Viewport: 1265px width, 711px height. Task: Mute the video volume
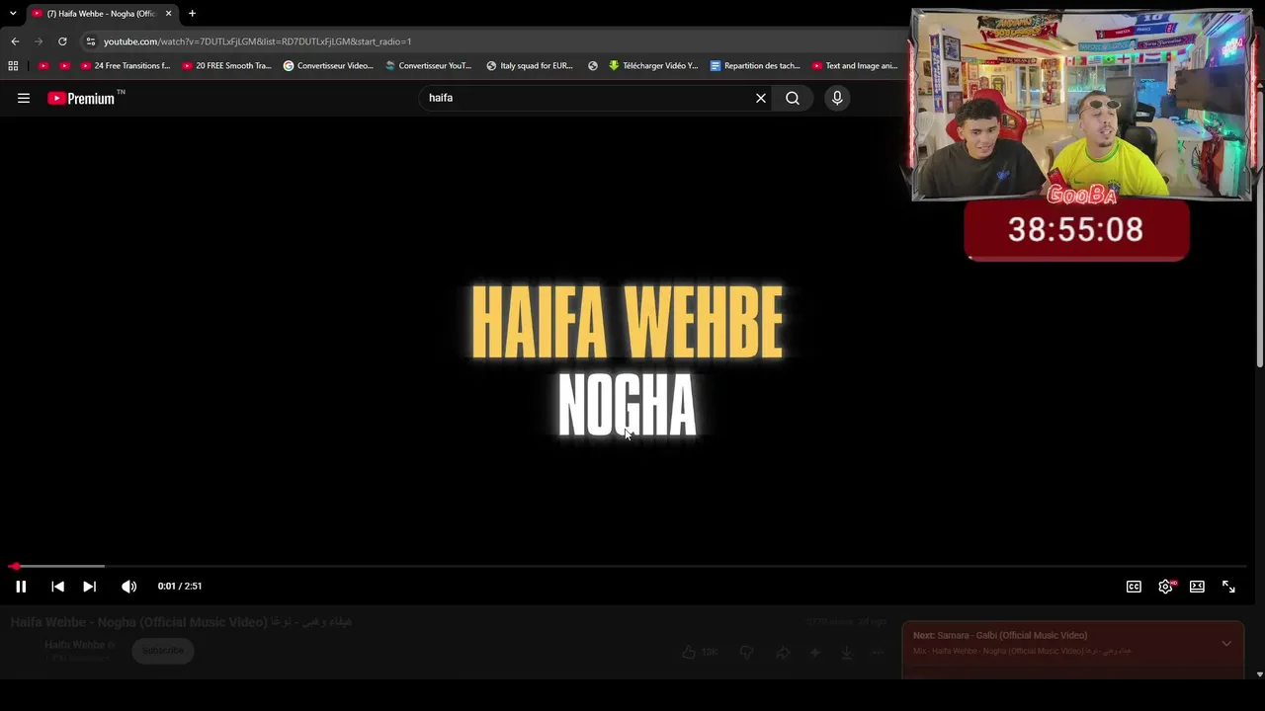pos(129,587)
